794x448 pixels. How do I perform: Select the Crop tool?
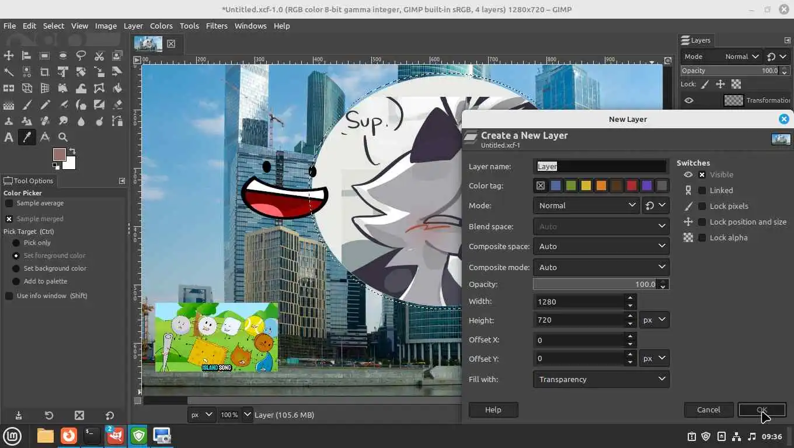tap(44, 72)
